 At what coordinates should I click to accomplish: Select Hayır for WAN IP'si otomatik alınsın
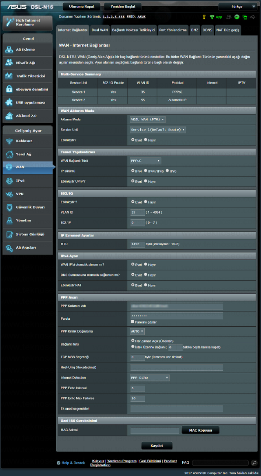point(146,264)
